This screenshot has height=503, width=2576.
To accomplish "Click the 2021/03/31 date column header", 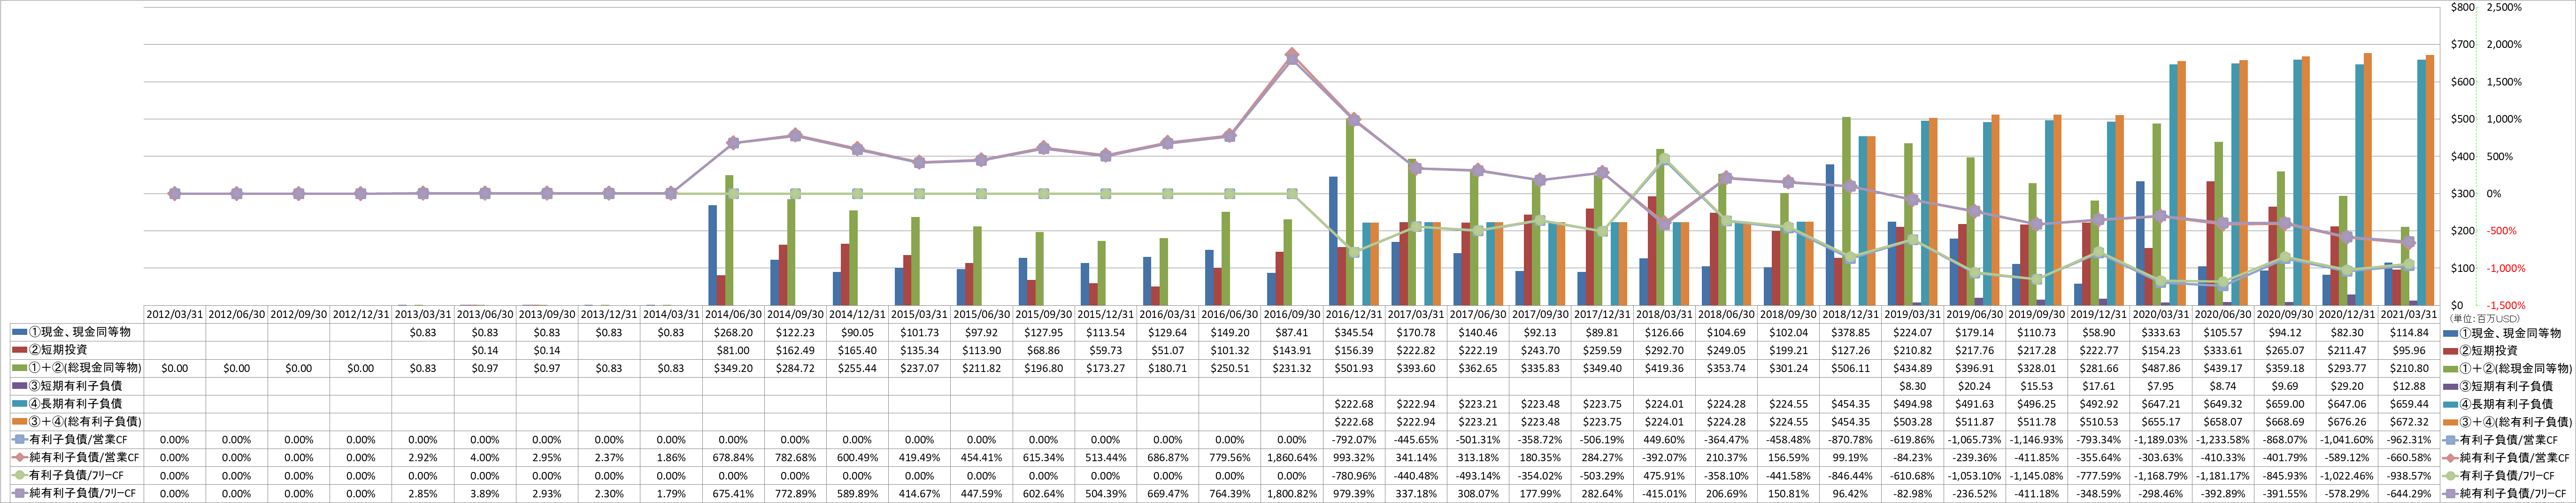I will pos(2409,314).
